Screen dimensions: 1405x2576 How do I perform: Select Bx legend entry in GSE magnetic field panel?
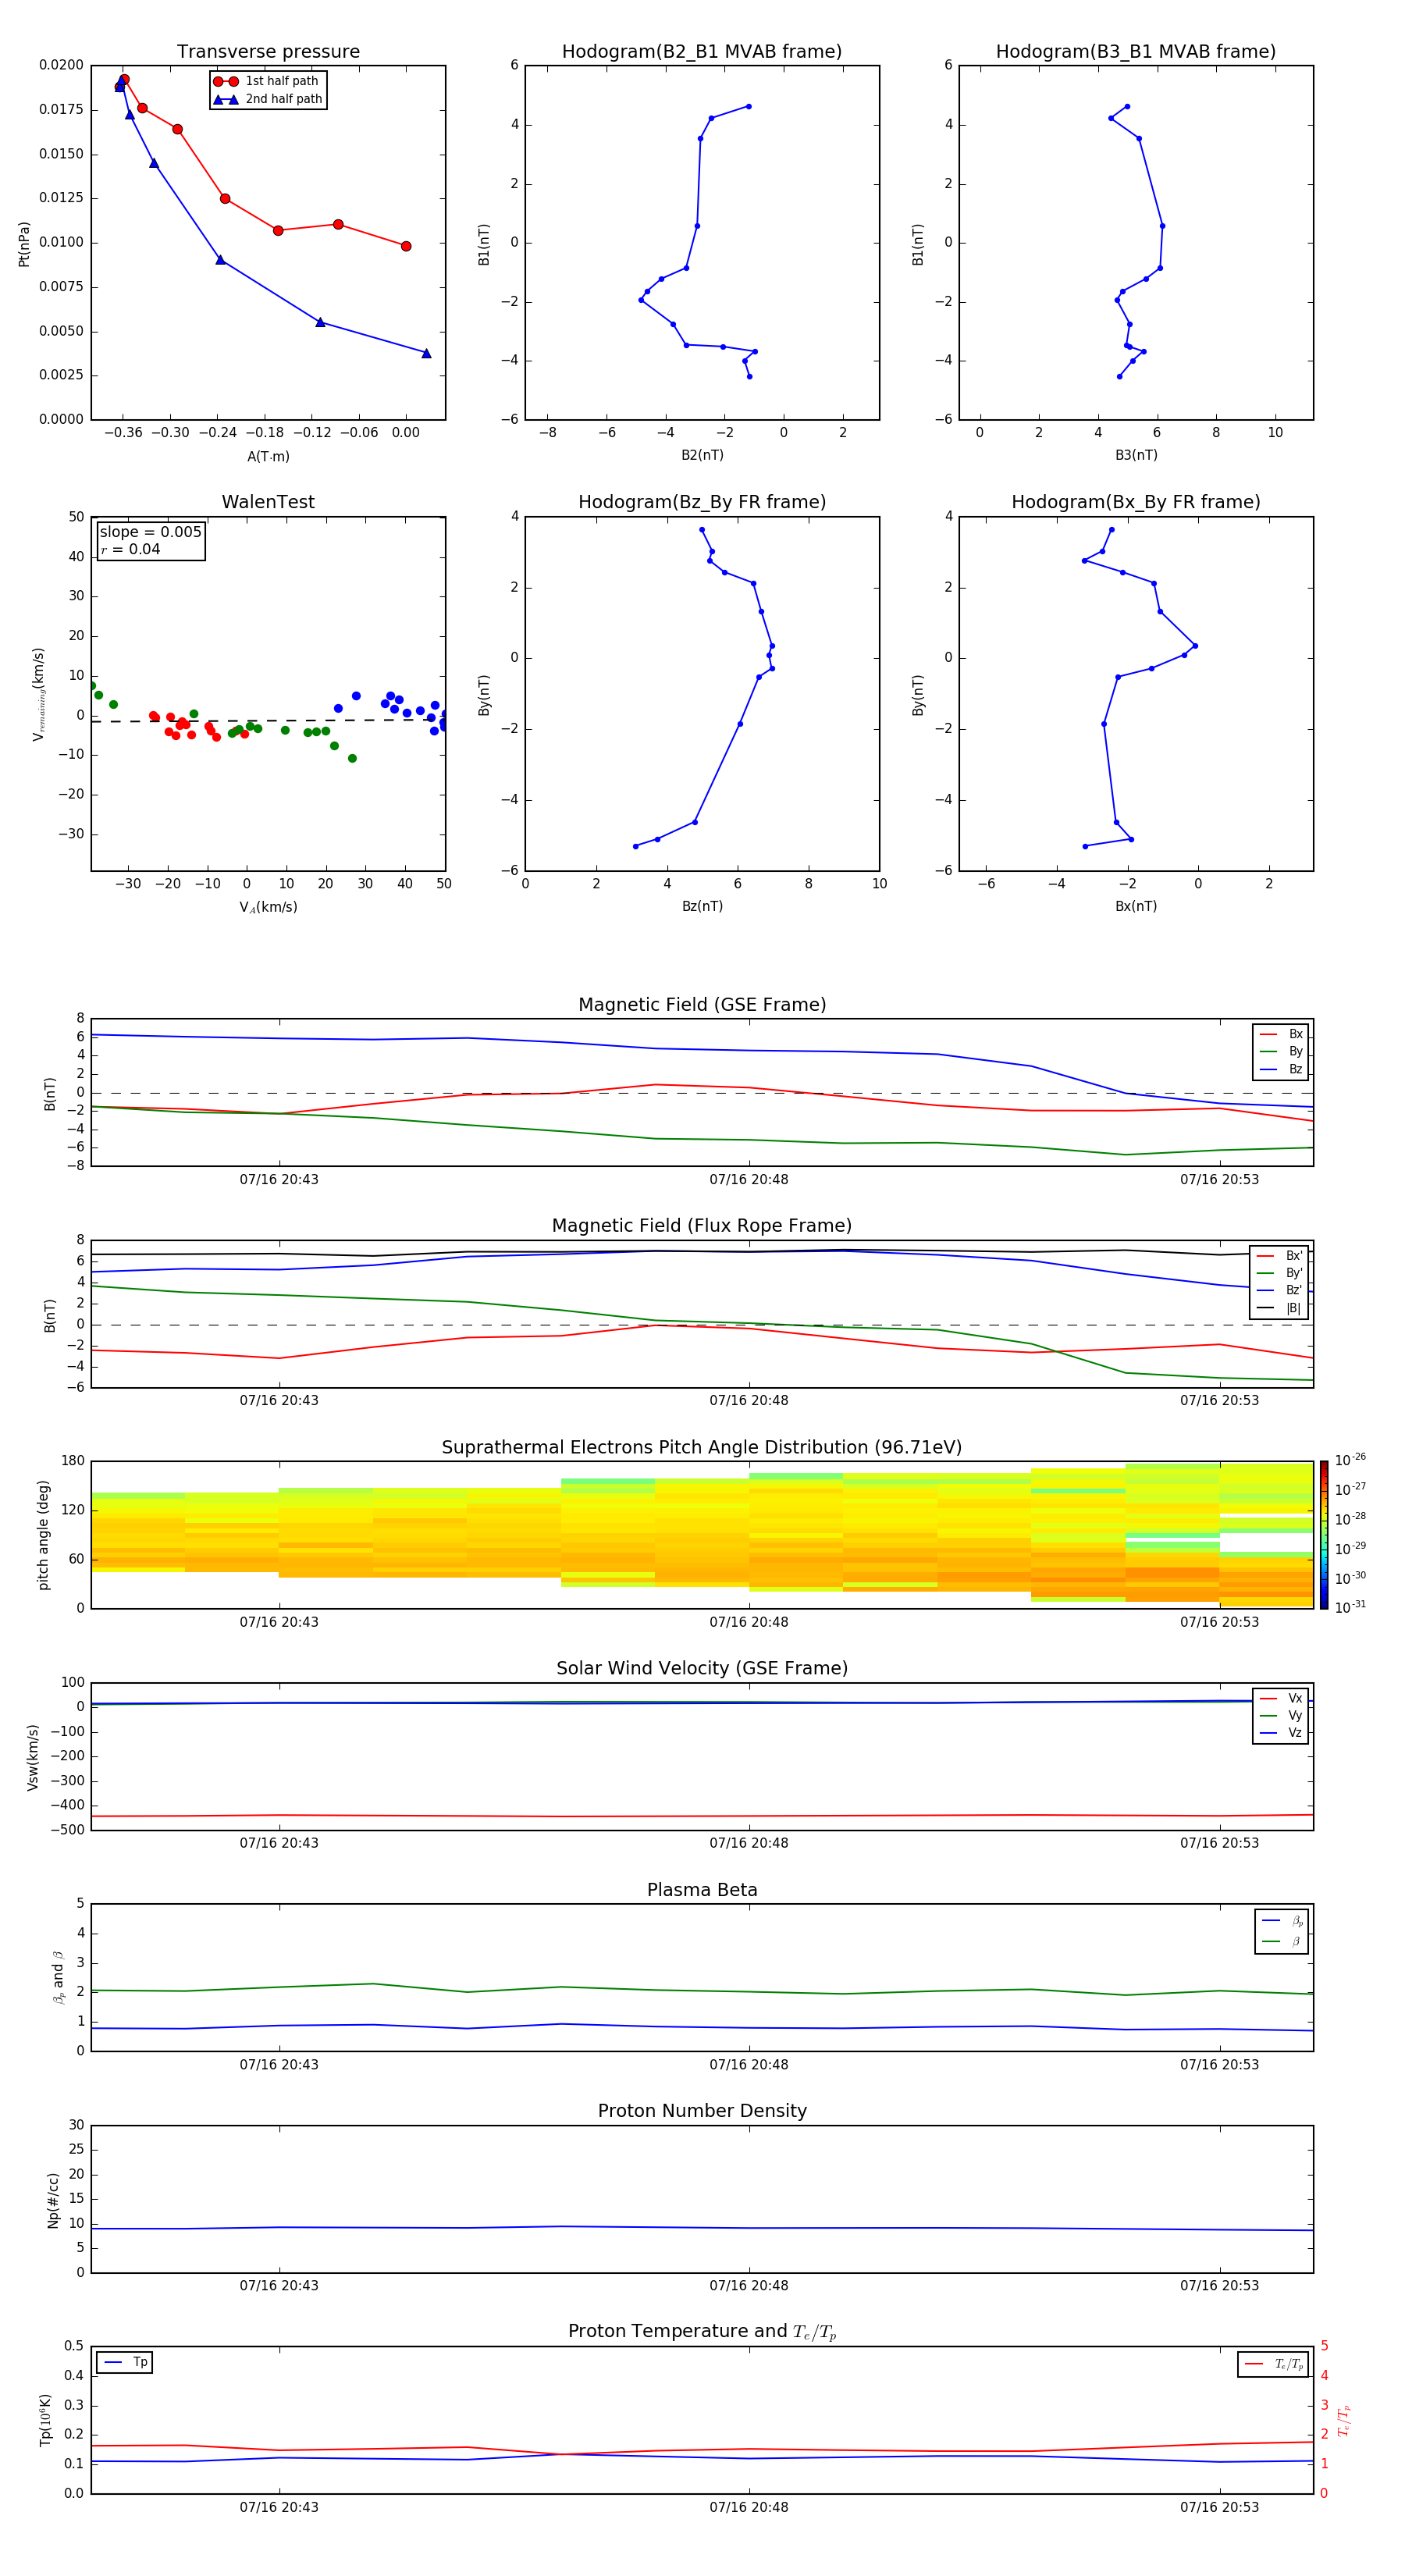click(x=1281, y=1034)
